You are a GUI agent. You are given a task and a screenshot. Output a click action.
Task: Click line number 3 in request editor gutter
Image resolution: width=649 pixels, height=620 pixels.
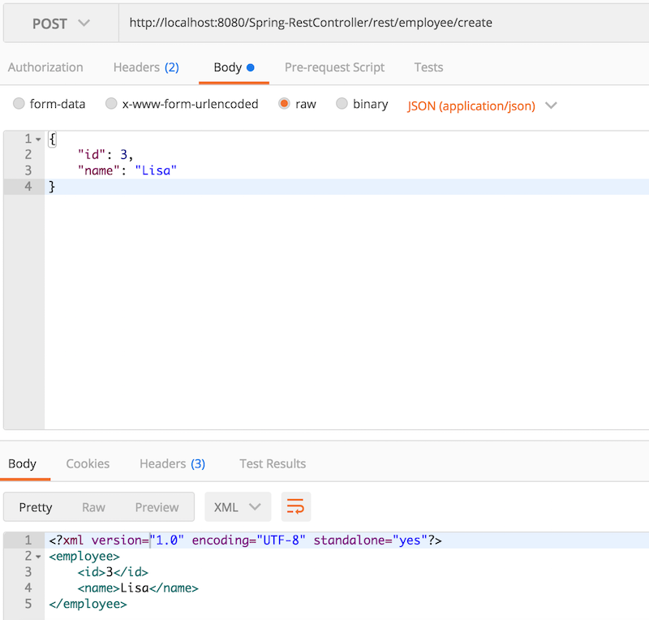[x=28, y=170]
